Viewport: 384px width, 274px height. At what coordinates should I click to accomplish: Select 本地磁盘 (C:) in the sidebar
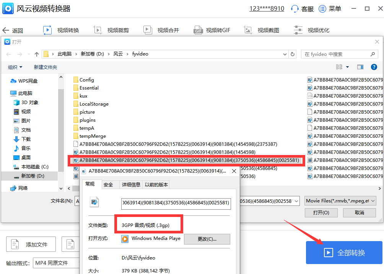click(31, 166)
